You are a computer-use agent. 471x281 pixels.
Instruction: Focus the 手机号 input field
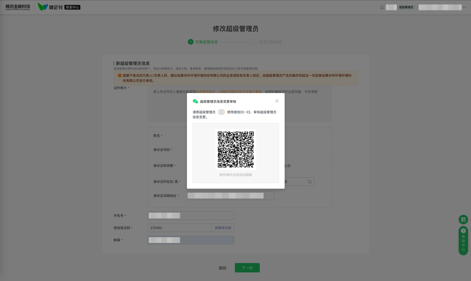coord(191,215)
